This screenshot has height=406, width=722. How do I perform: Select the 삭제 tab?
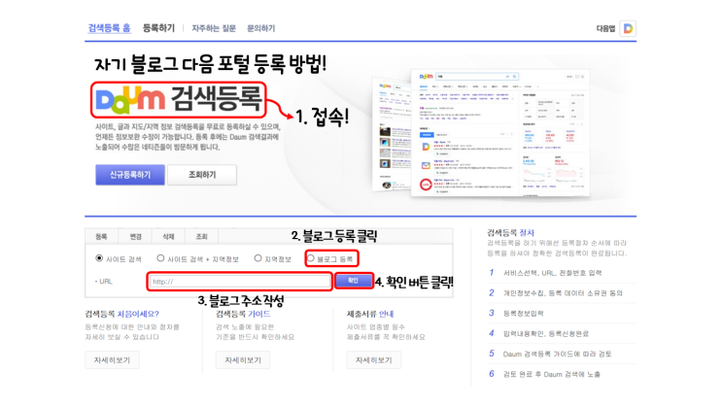click(x=168, y=236)
